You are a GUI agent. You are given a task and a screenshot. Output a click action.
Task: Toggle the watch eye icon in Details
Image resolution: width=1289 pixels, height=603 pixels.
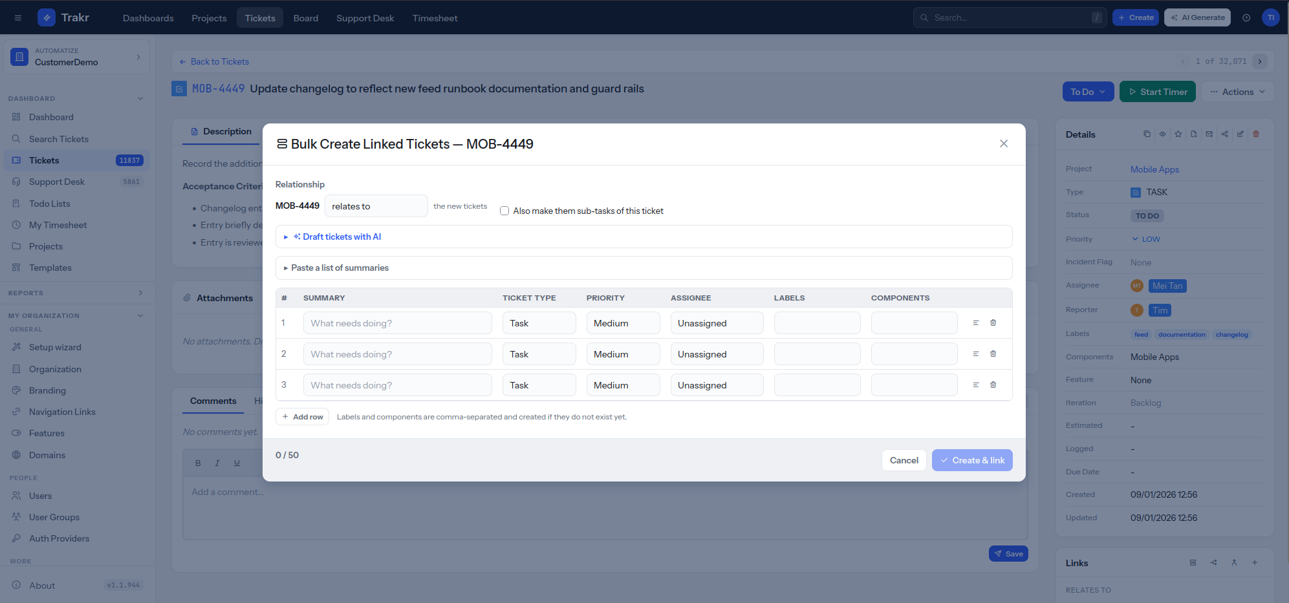[1162, 134]
